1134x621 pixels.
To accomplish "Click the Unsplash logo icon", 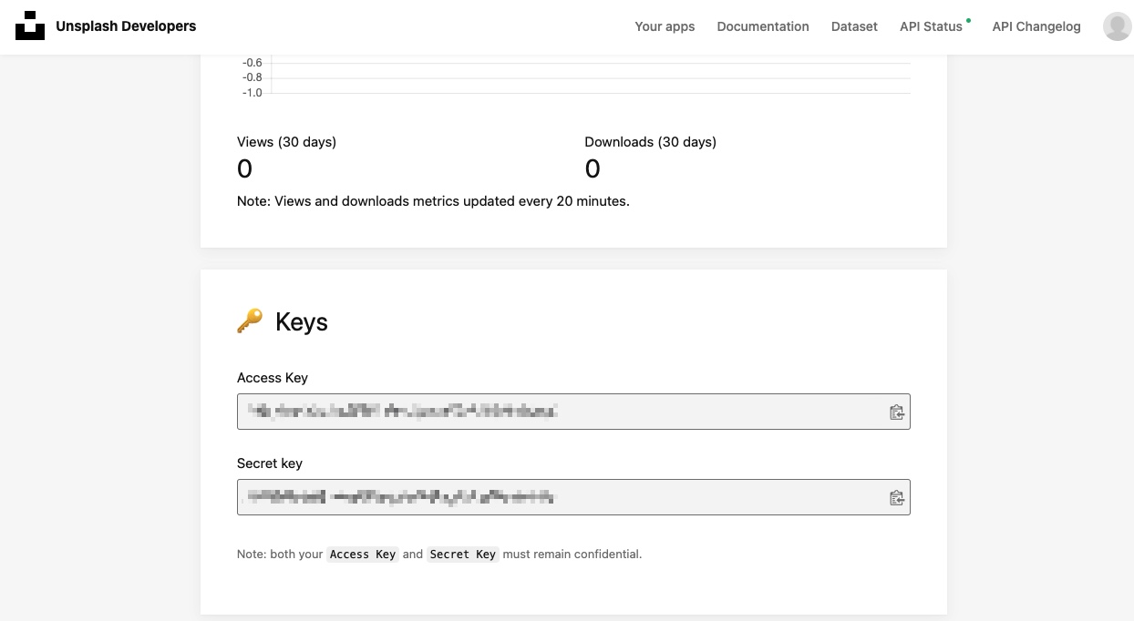I will (30, 26).
